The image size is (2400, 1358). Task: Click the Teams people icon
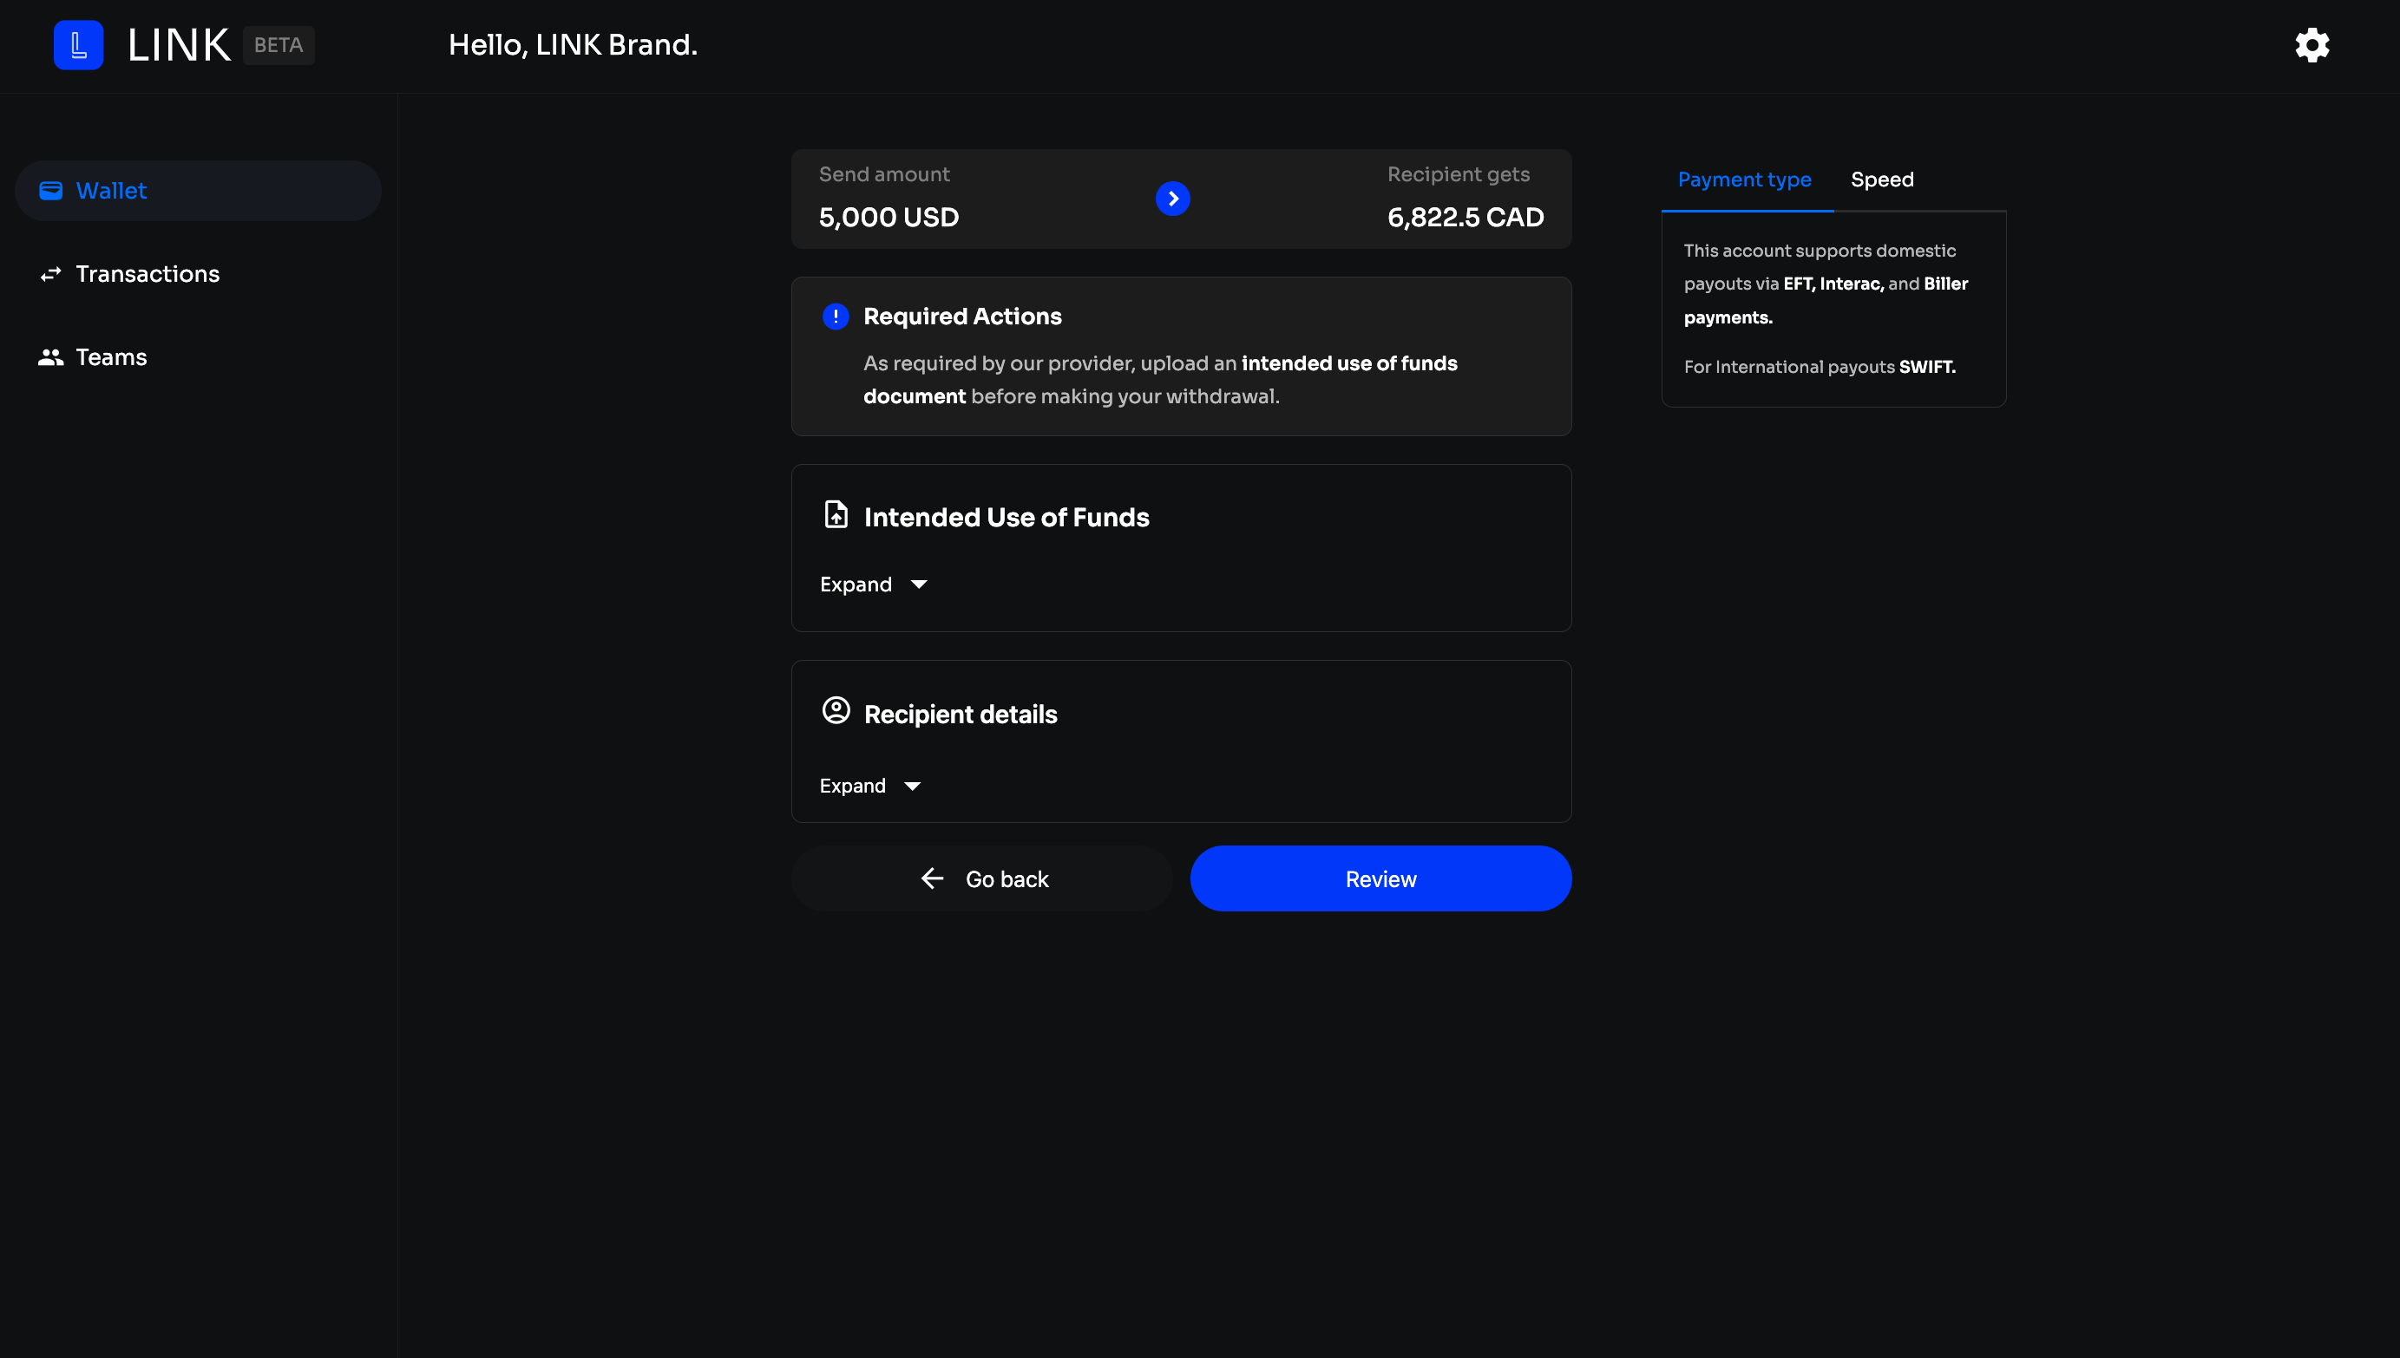50,357
